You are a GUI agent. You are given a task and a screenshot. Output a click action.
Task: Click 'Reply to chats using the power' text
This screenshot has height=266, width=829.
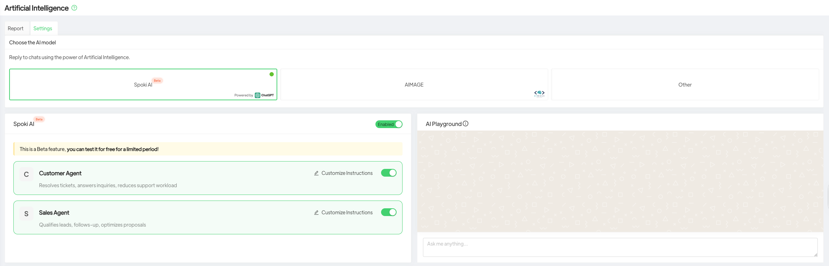point(69,57)
